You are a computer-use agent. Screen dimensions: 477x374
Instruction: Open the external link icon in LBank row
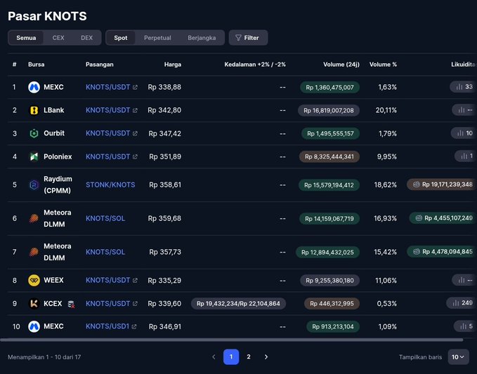pyautogui.click(x=135, y=111)
